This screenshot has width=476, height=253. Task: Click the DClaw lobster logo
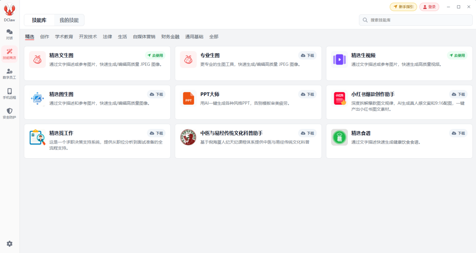[10, 10]
